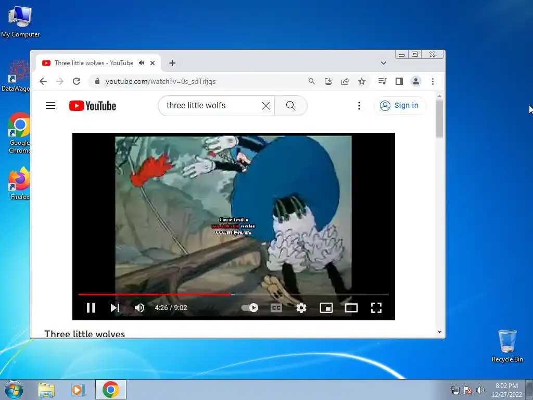This screenshot has width=533, height=400.
Task: Run the YouTube search magnifier button
Action: tap(290, 106)
